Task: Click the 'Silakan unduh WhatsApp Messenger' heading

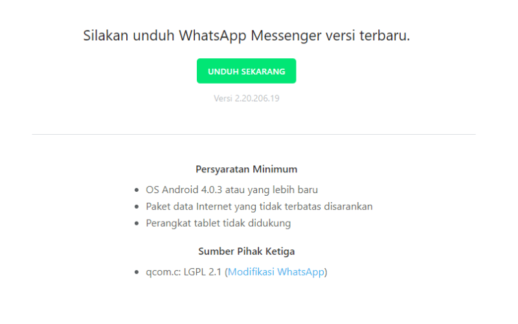Action: point(246,36)
